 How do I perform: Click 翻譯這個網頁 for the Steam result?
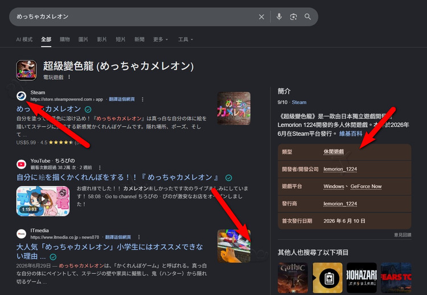pyautogui.click(x=122, y=99)
